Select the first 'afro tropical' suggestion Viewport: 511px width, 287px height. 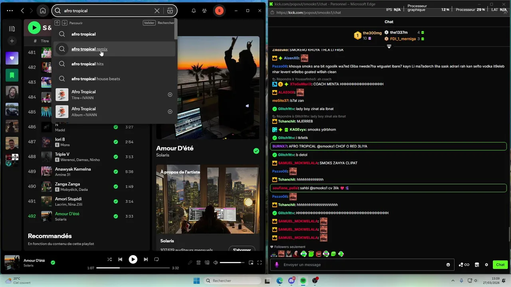point(114,34)
